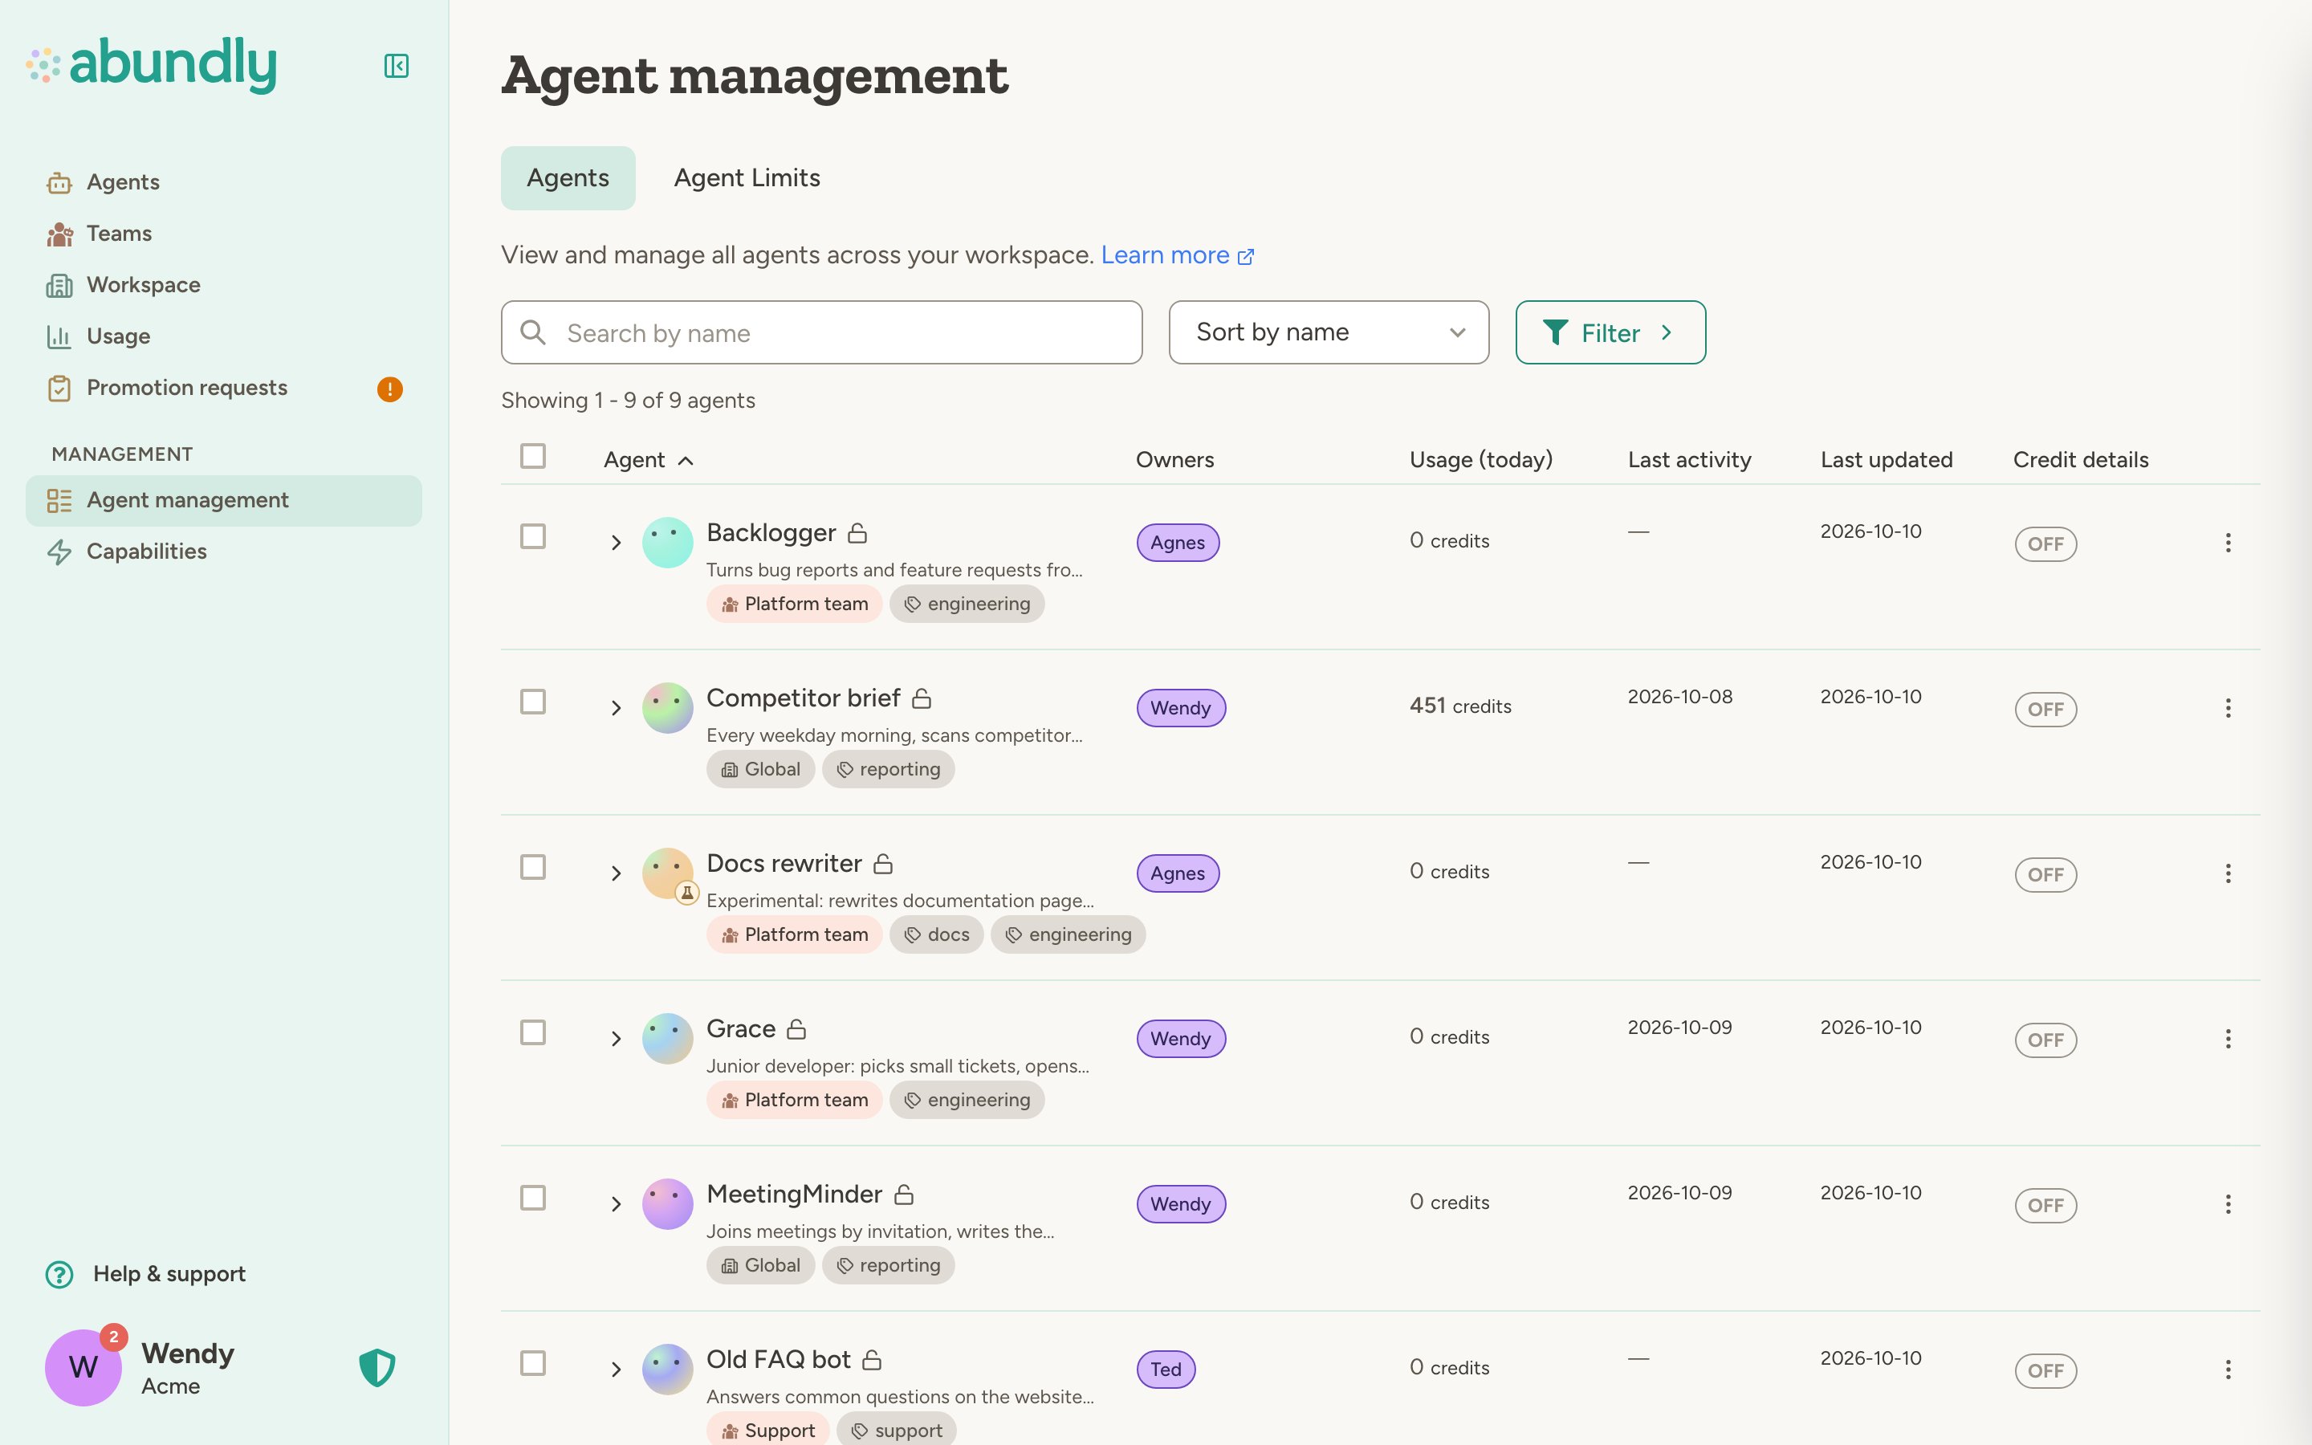The image size is (2312, 1445).
Task: Open kebab menu for Competitor brief row
Action: 2228,708
